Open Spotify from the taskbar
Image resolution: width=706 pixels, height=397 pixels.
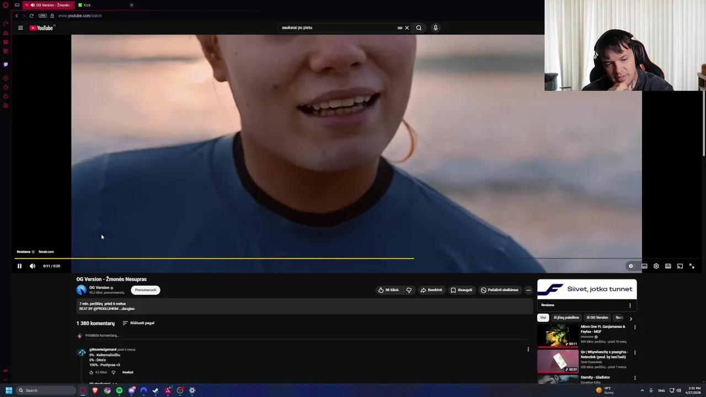pyautogui.click(x=119, y=390)
